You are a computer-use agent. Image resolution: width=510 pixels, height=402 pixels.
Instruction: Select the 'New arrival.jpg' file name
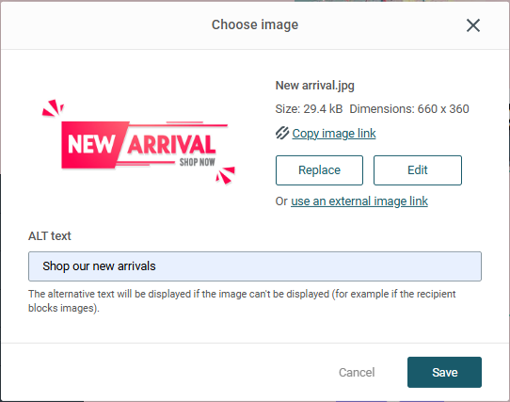click(314, 86)
